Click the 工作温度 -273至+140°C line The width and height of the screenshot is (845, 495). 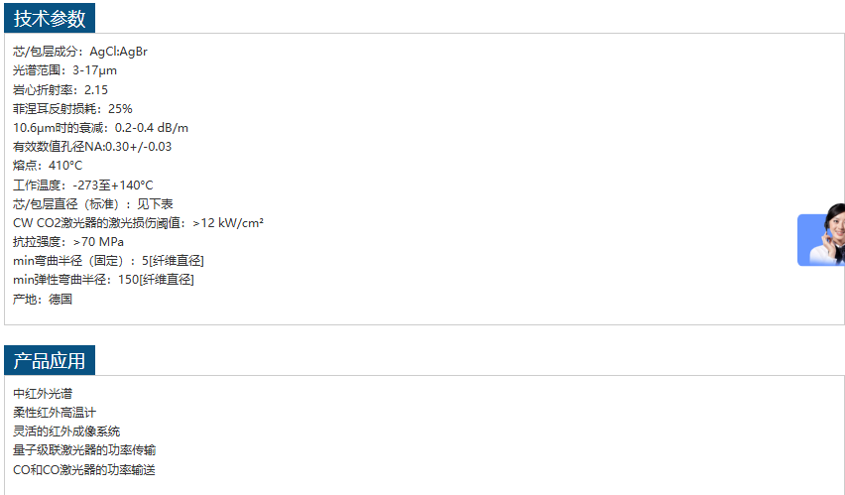click(83, 185)
